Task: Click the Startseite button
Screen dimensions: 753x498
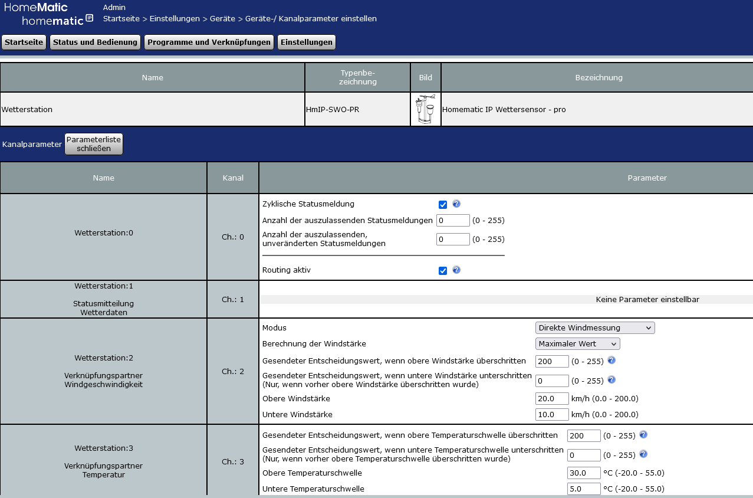Action: (x=24, y=42)
